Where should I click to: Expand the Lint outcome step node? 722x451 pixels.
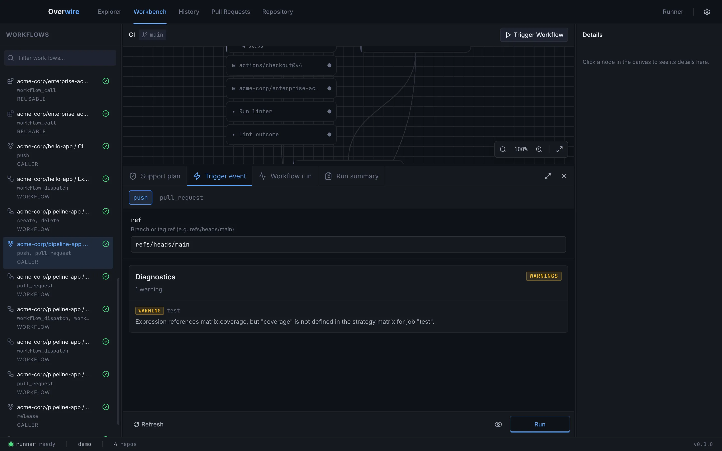point(281,135)
